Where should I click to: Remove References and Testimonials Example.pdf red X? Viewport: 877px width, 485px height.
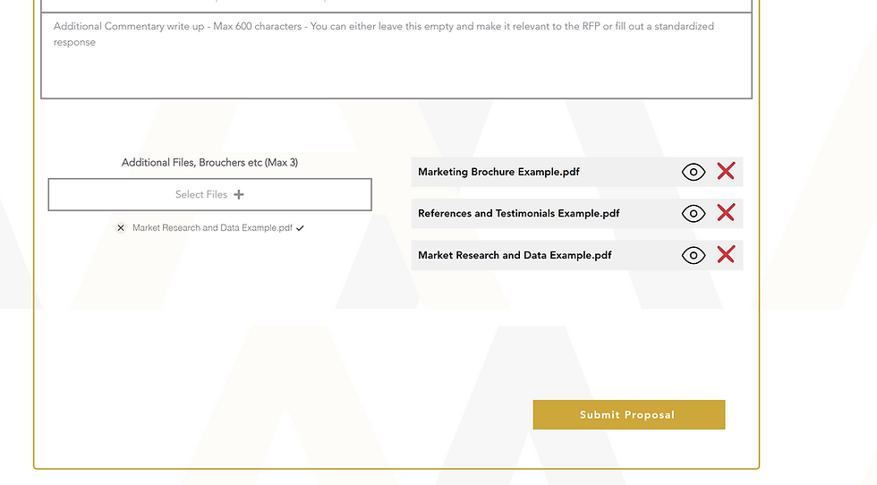coord(726,213)
